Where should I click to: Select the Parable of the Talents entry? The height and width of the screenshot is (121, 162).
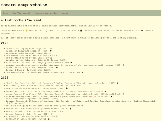[36, 60]
